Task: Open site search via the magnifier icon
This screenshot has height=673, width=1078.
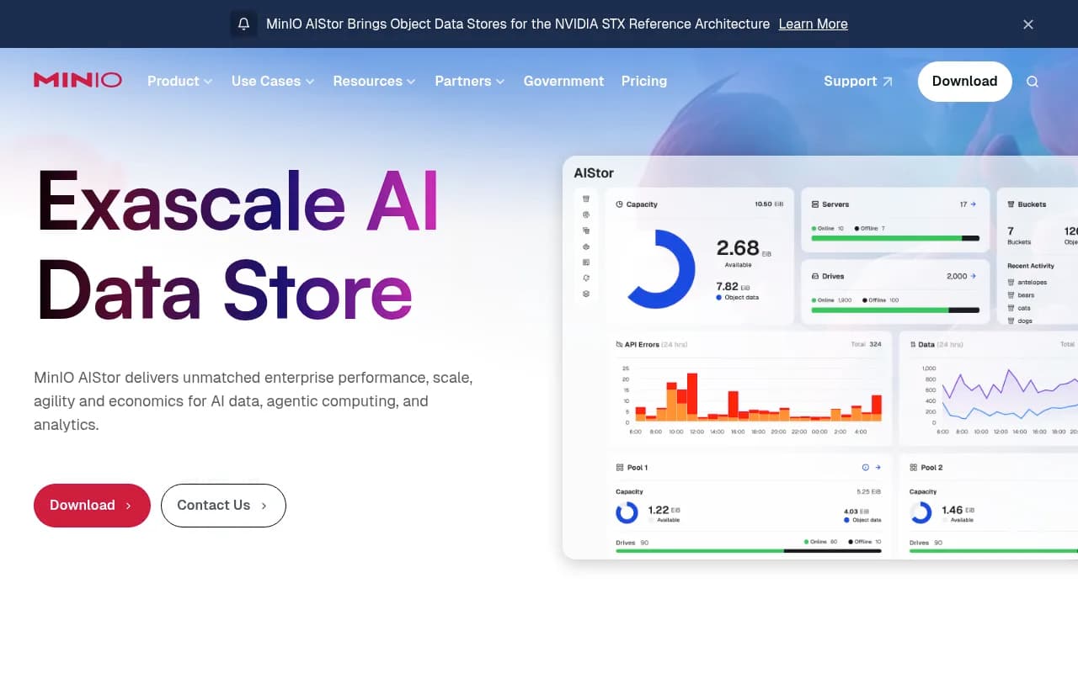Action: pos(1033,82)
